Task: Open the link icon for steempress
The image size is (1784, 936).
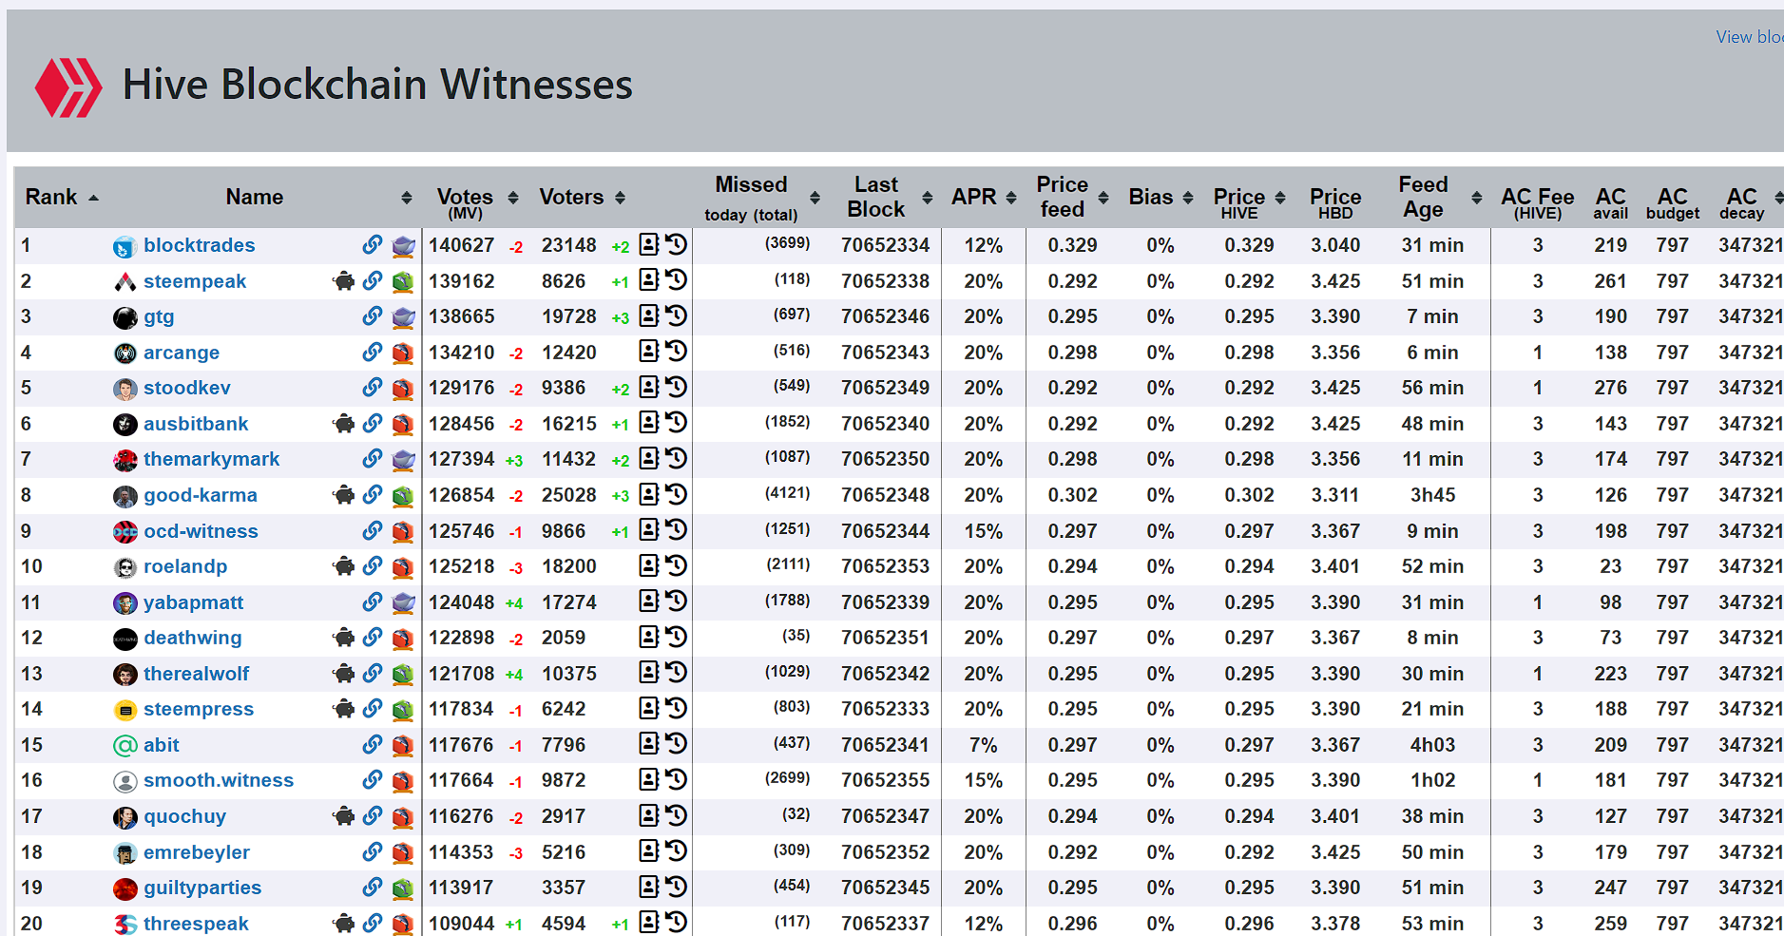Action: [x=373, y=708]
